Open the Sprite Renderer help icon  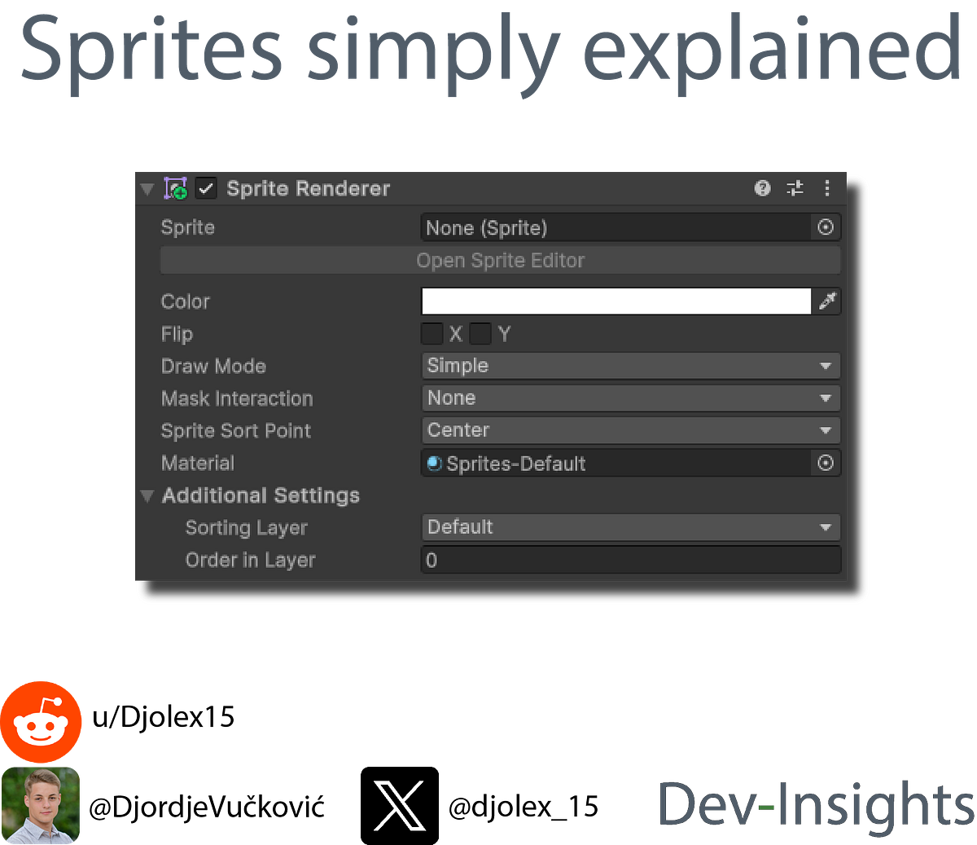tap(762, 188)
